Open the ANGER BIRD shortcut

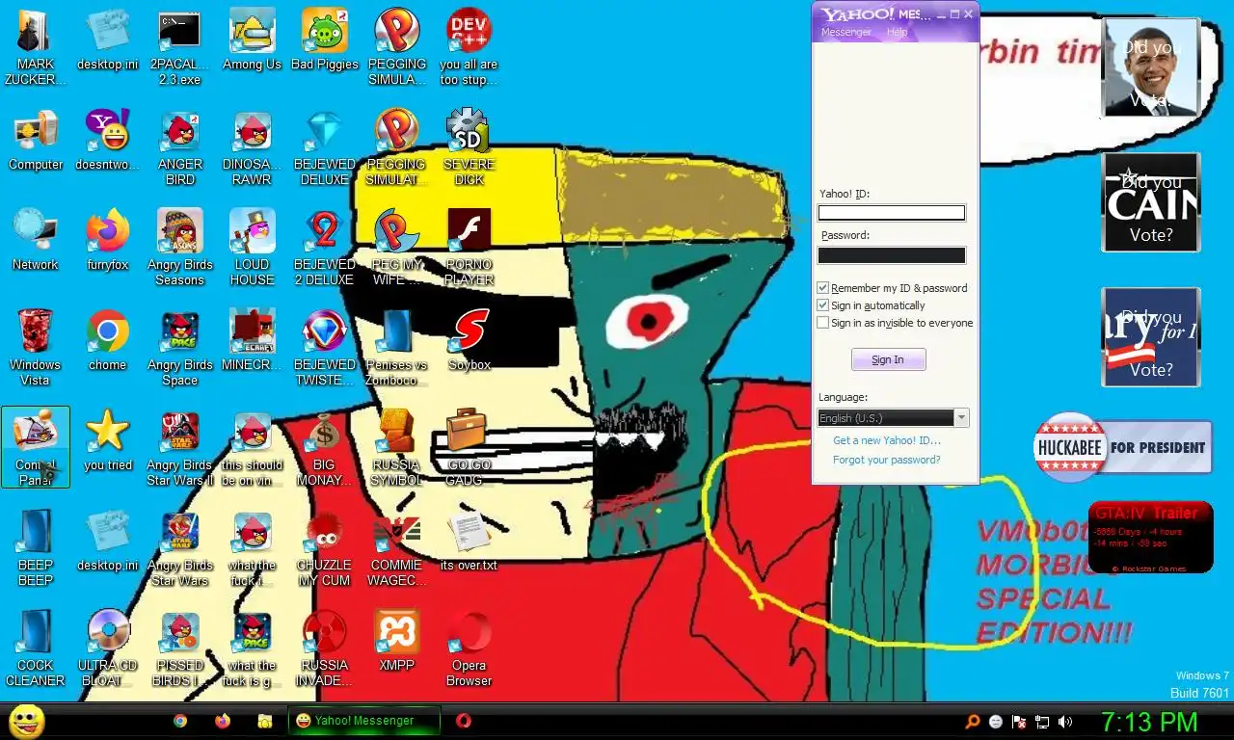[180, 146]
